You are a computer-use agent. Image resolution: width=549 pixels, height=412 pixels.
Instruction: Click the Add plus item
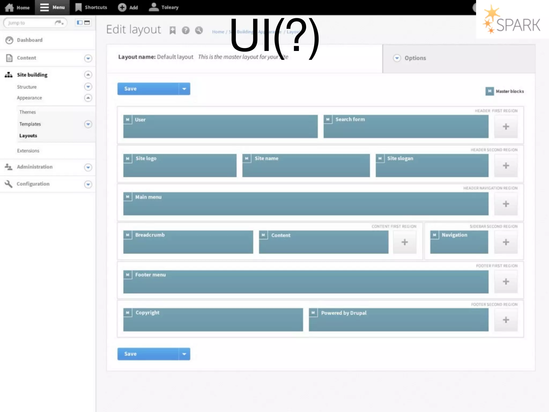coord(128,7)
